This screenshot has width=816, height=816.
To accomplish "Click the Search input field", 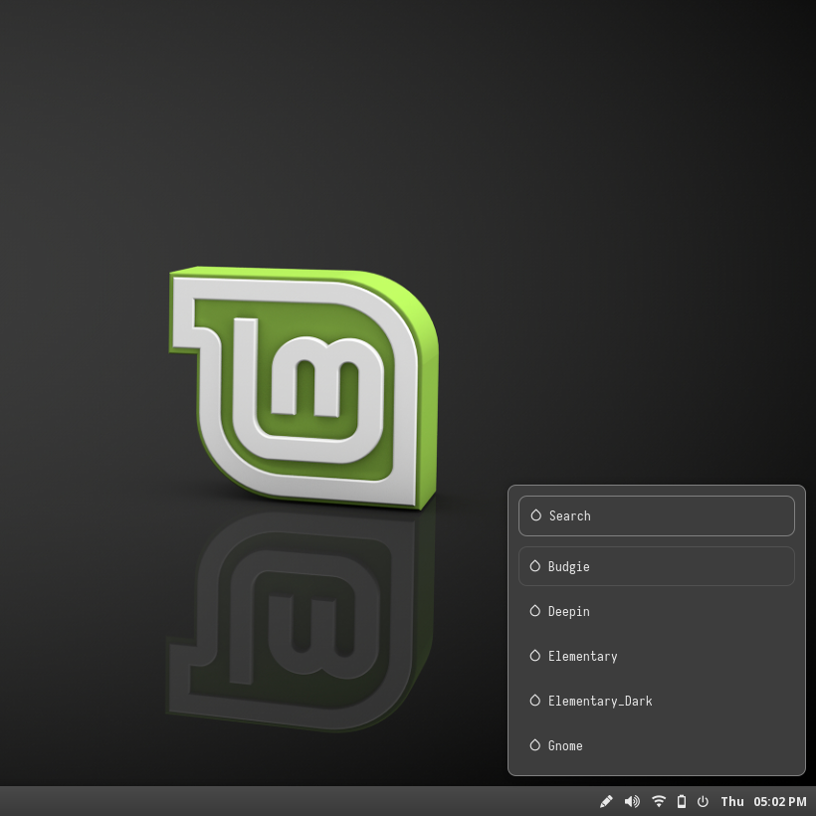I will [656, 515].
